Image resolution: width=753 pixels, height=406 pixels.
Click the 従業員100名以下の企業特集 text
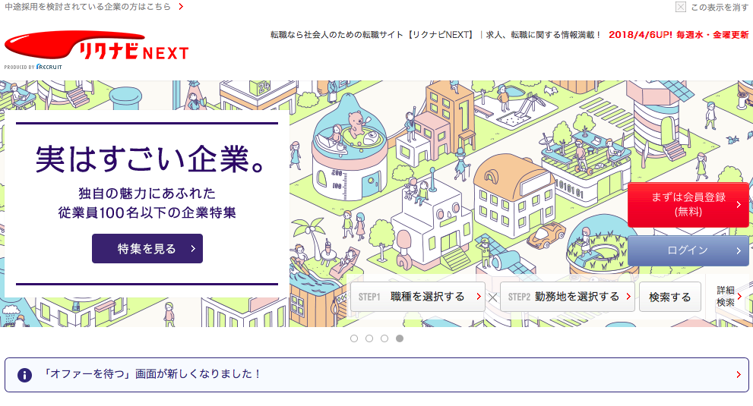147,212
